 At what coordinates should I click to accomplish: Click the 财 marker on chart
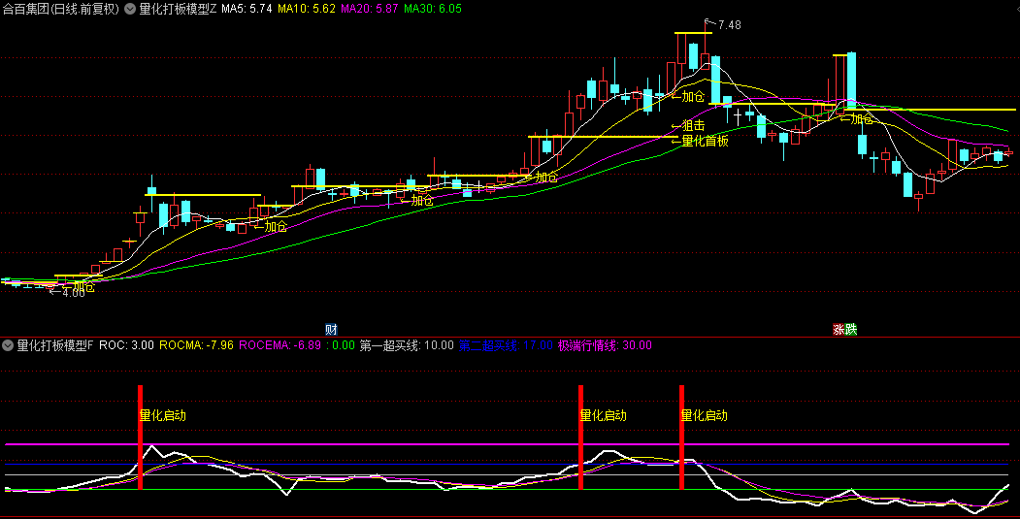(331, 330)
